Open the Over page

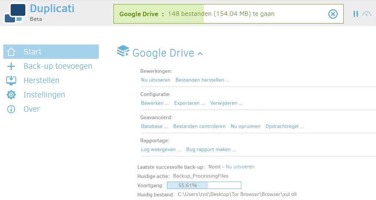32,109
